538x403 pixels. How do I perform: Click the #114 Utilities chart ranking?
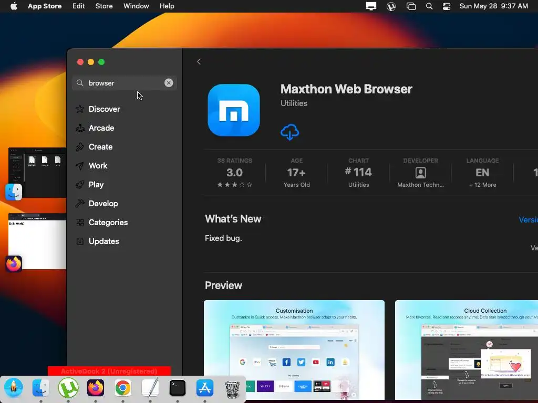358,173
